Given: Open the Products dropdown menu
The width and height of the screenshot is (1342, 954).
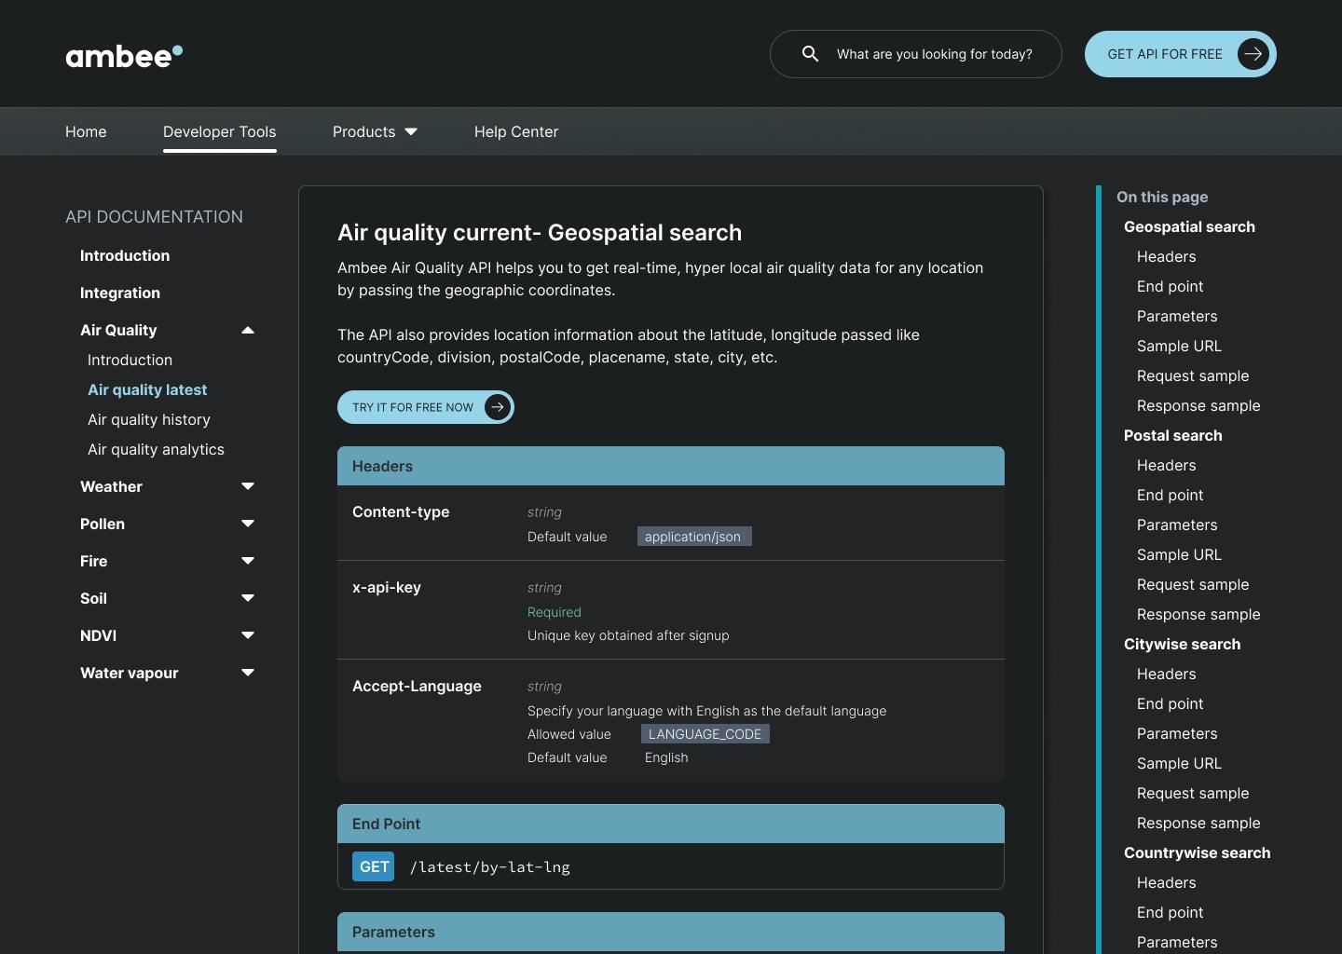Looking at the screenshot, I should click(x=375, y=131).
